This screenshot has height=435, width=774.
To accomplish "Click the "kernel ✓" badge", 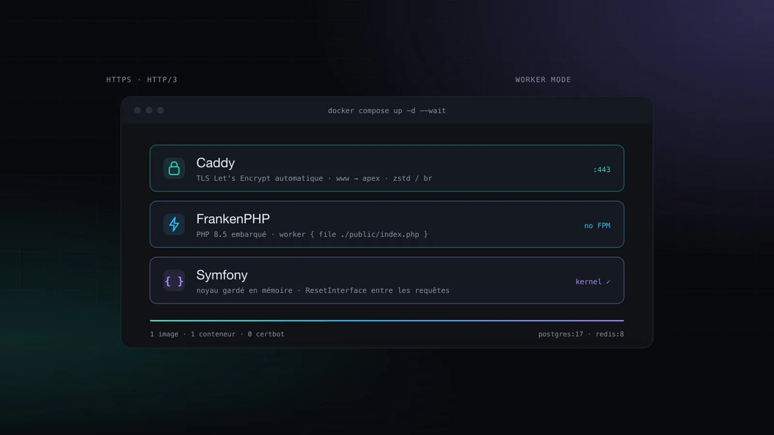I will coord(593,282).
